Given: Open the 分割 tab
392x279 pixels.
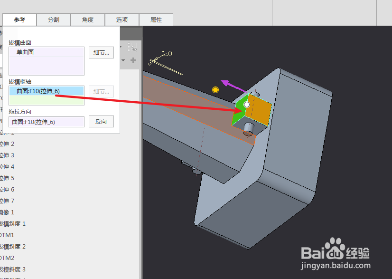Looking at the screenshot, I should [54, 20].
